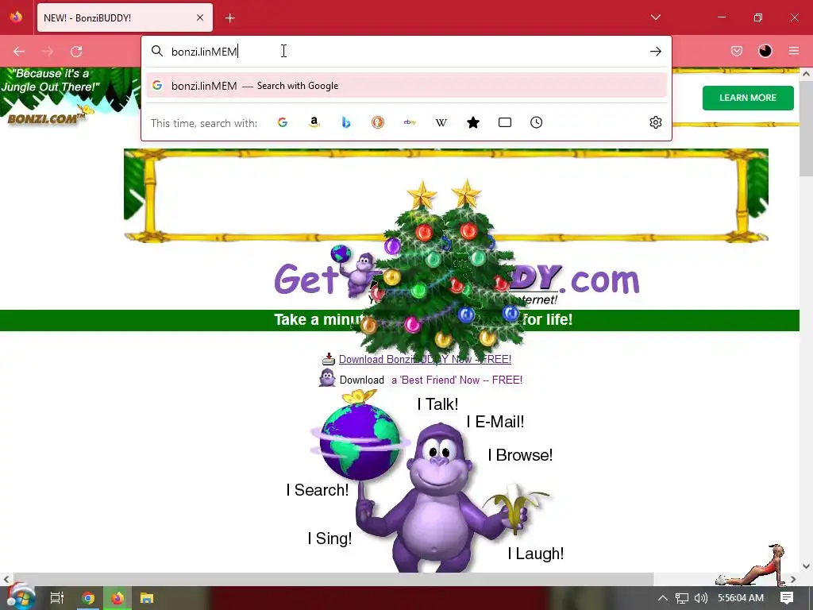Click the purple Bonzi gorilla image
The height and width of the screenshot is (610, 813).
pyautogui.click(x=440, y=498)
